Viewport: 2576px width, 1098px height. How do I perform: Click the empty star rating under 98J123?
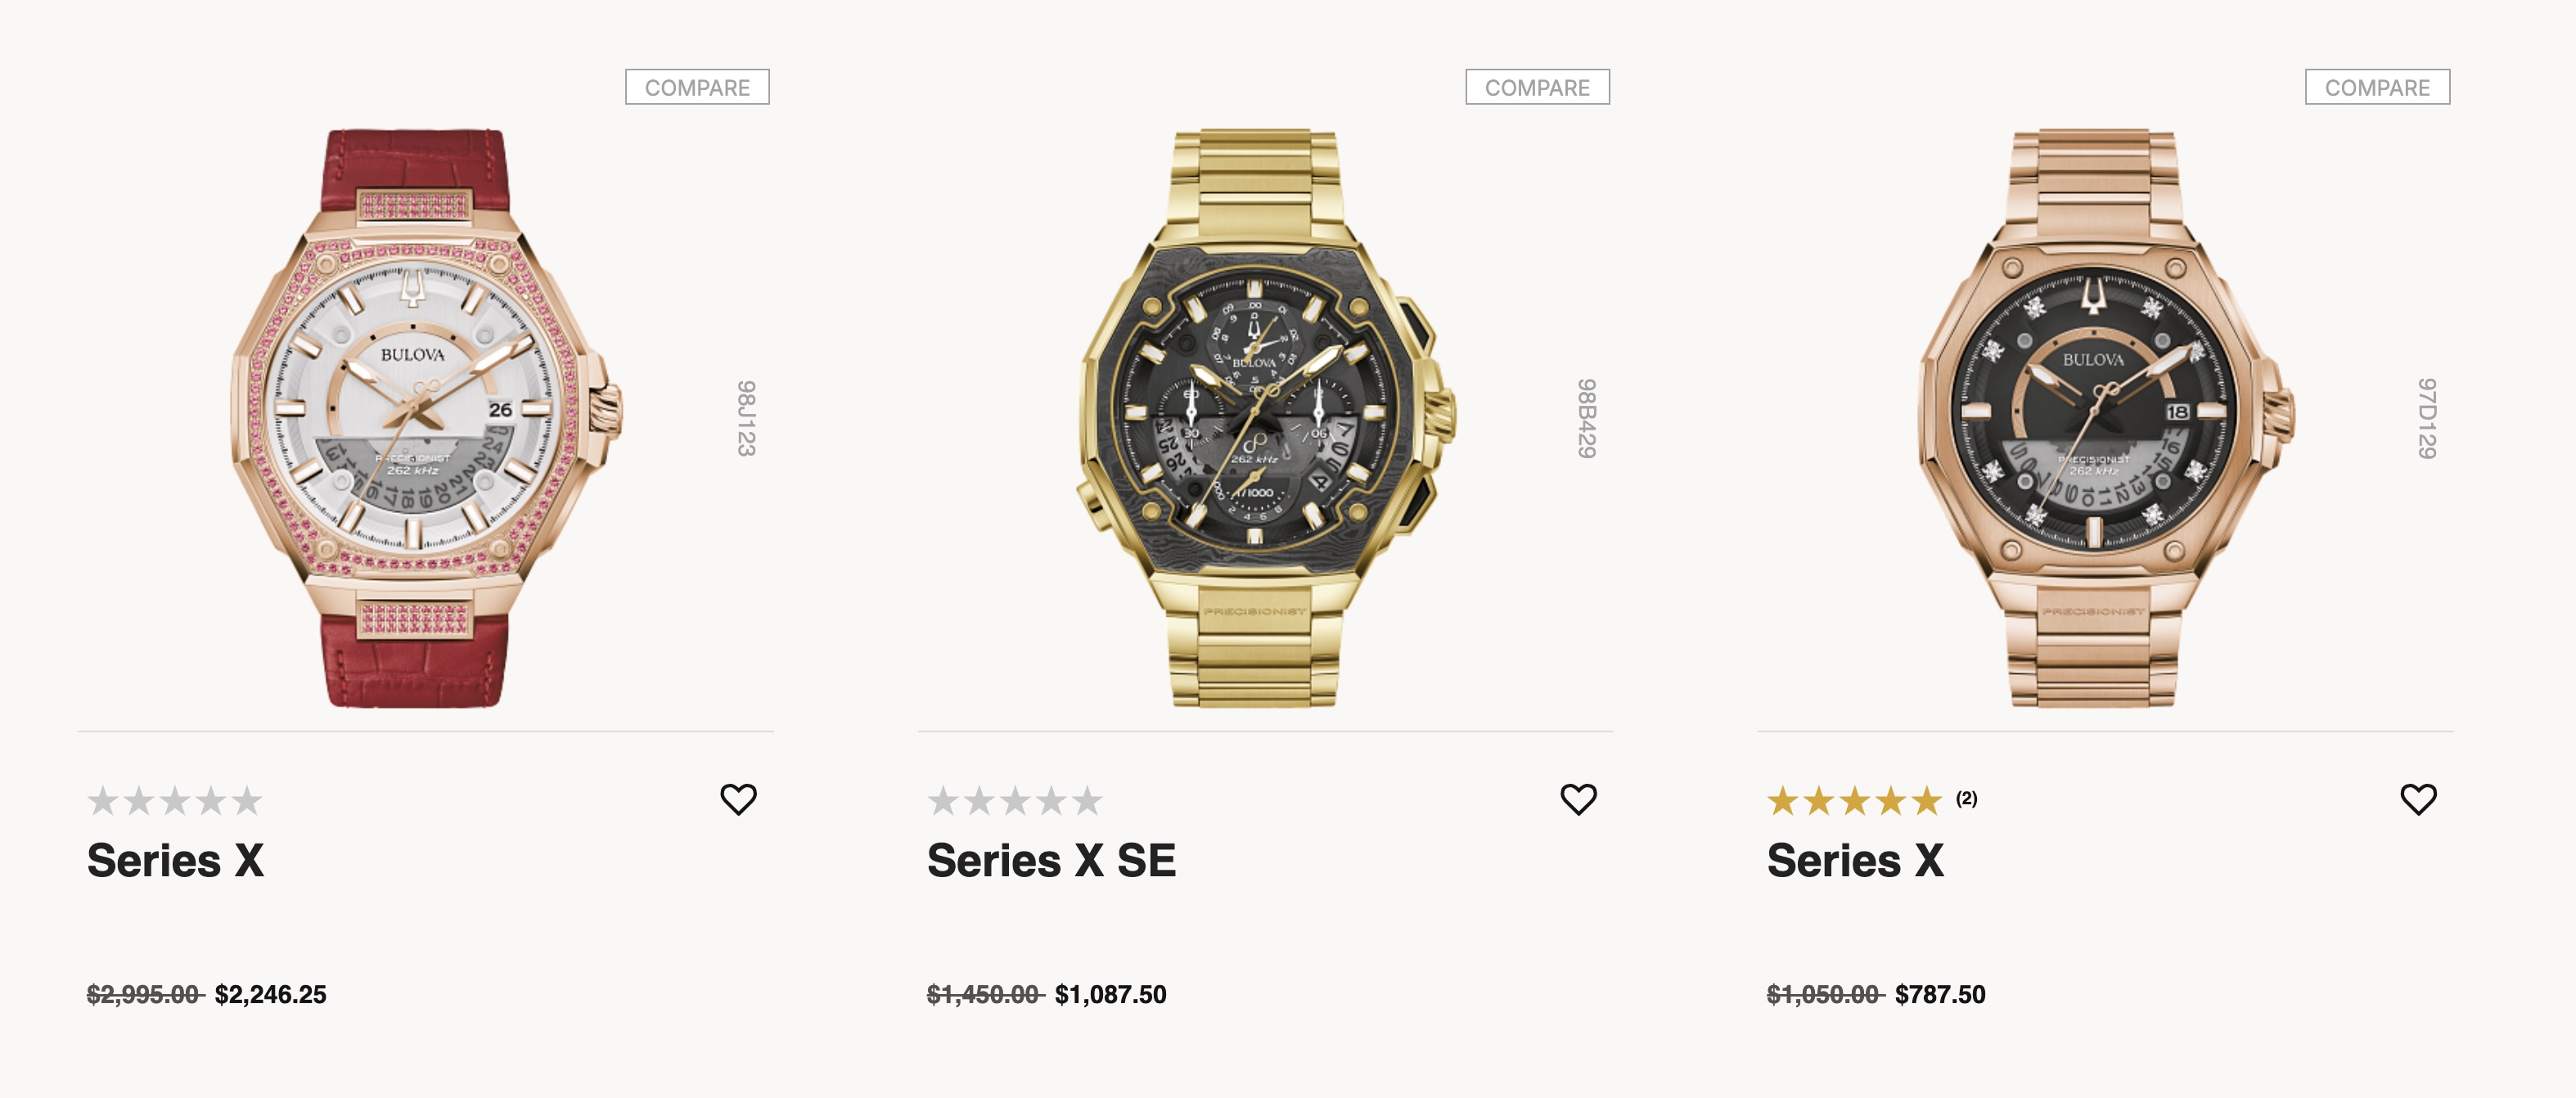pyautogui.click(x=175, y=801)
